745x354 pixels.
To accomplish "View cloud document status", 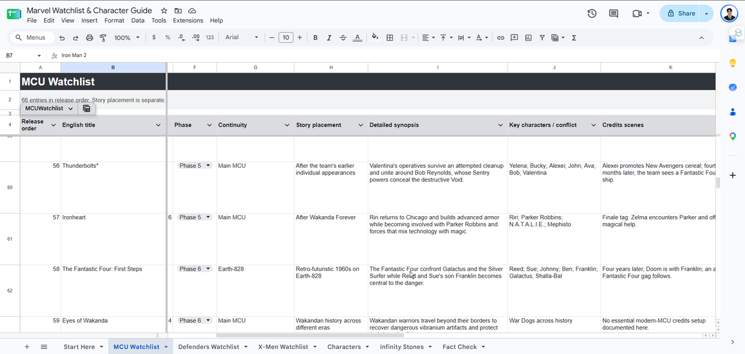I will (192, 11).
